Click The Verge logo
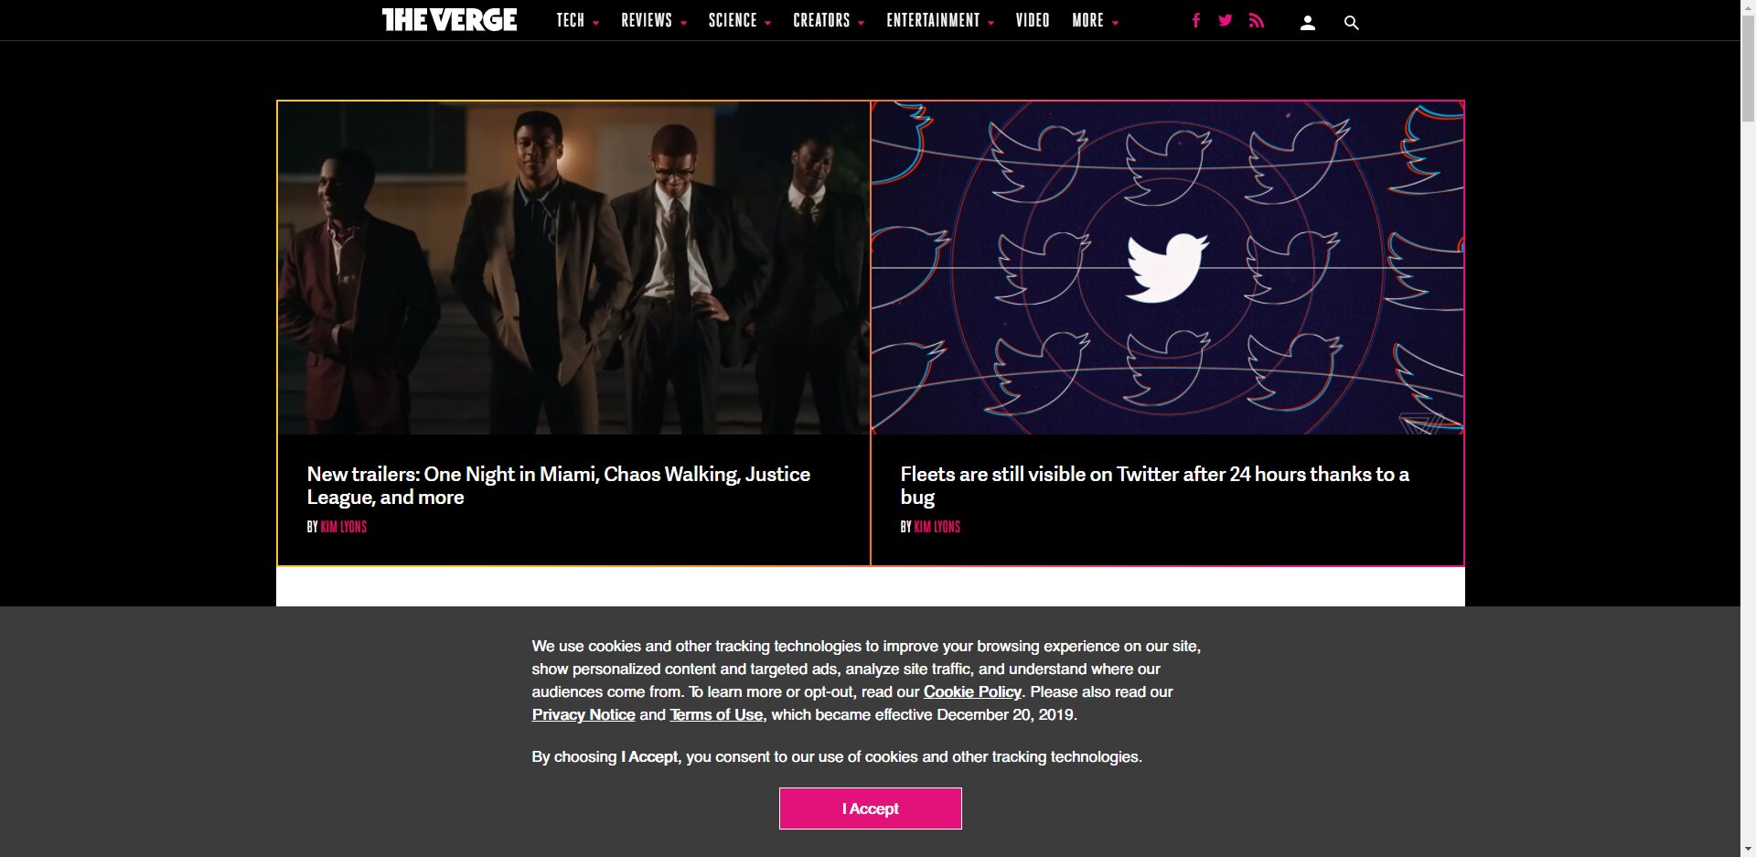This screenshot has width=1756, height=857. tap(449, 20)
